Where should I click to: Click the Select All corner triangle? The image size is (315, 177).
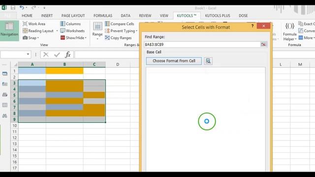[x=15, y=64]
